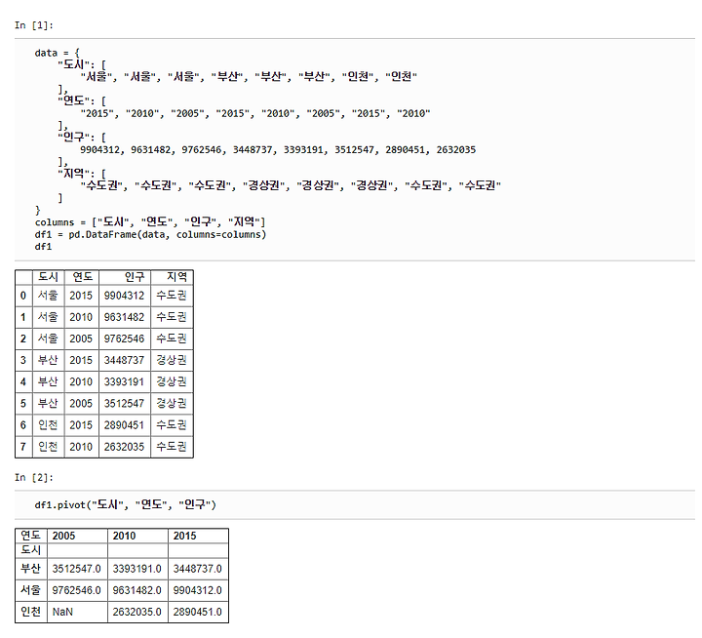Click cell 9762546 in first table
Image resolution: width=702 pixels, height=638 pixels.
click(125, 339)
